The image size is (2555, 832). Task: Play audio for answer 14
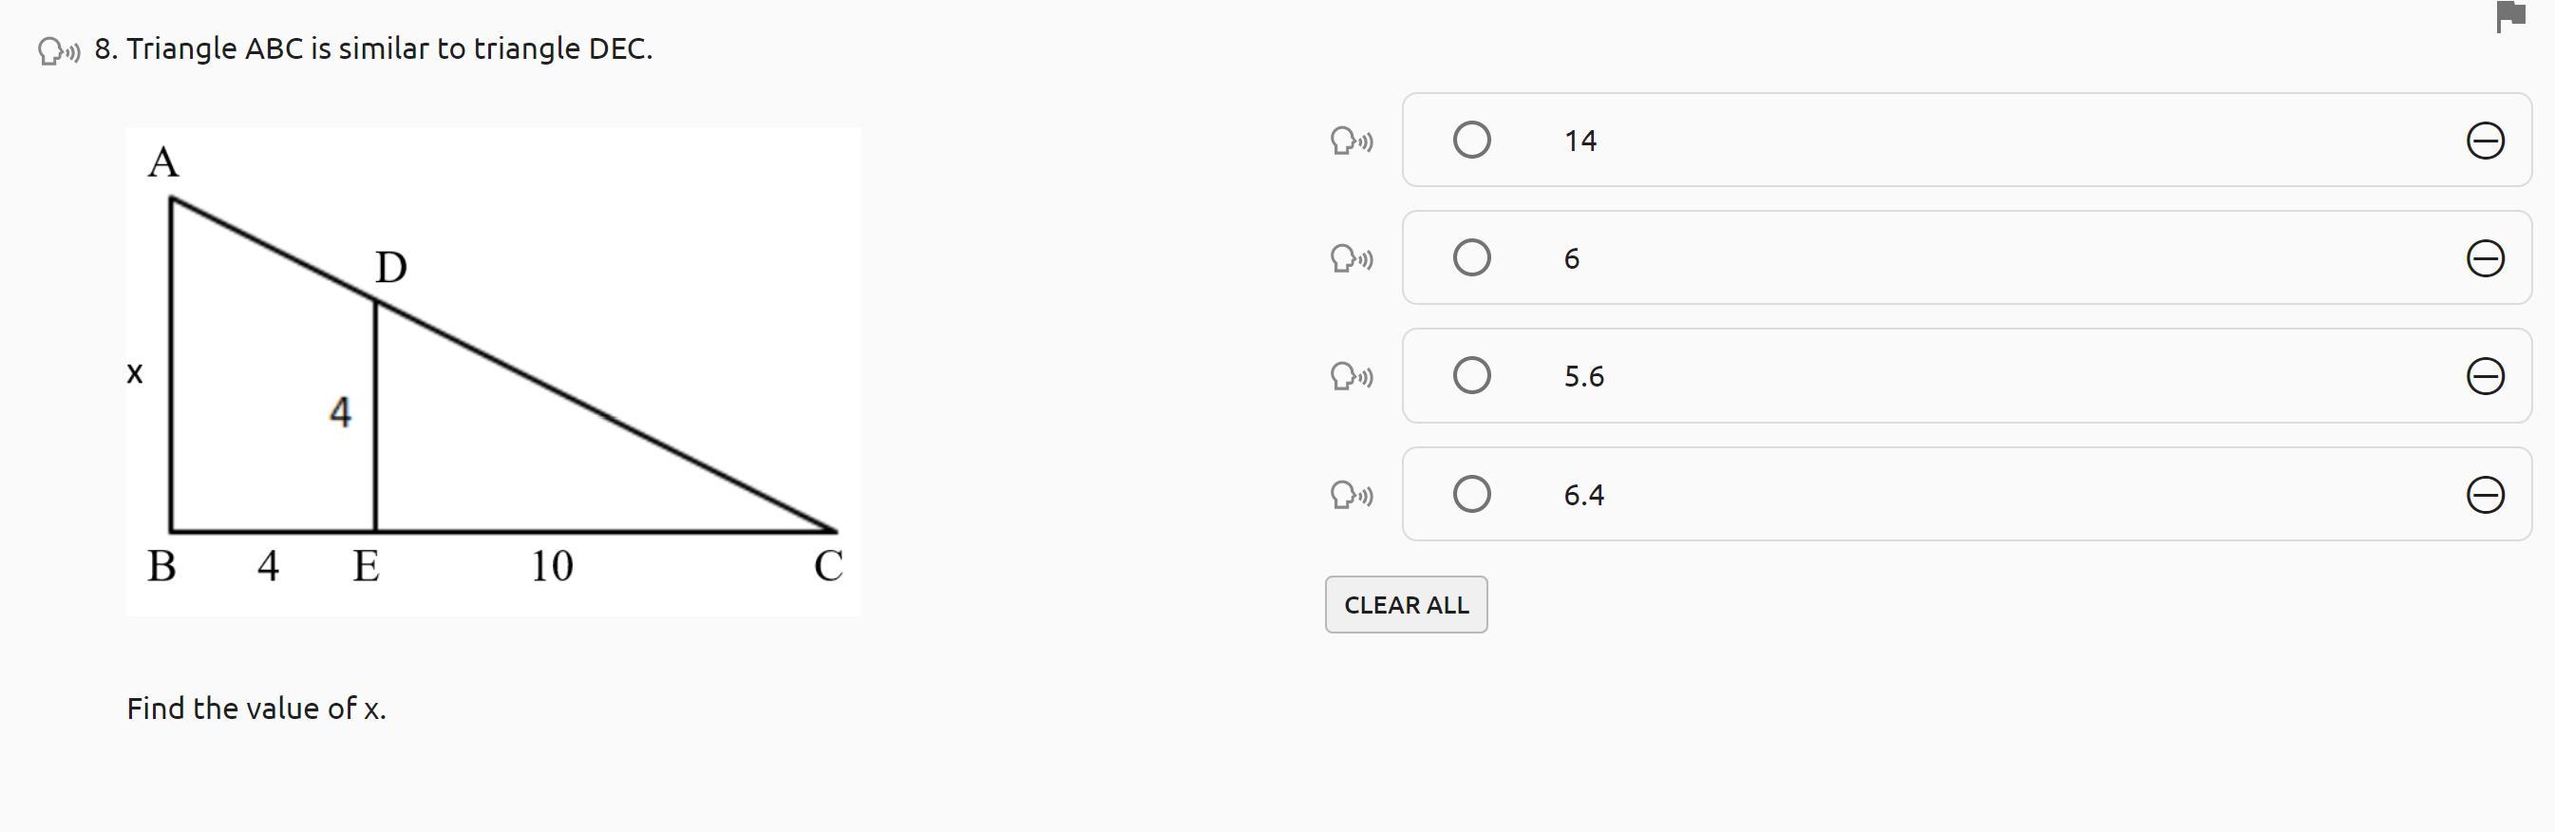(x=1352, y=141)
